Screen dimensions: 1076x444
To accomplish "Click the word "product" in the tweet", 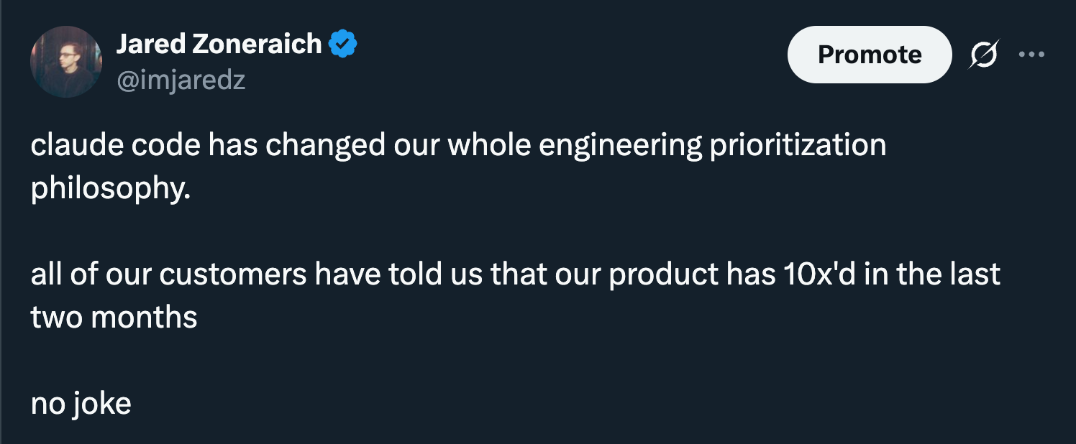I will coord(664,274).
